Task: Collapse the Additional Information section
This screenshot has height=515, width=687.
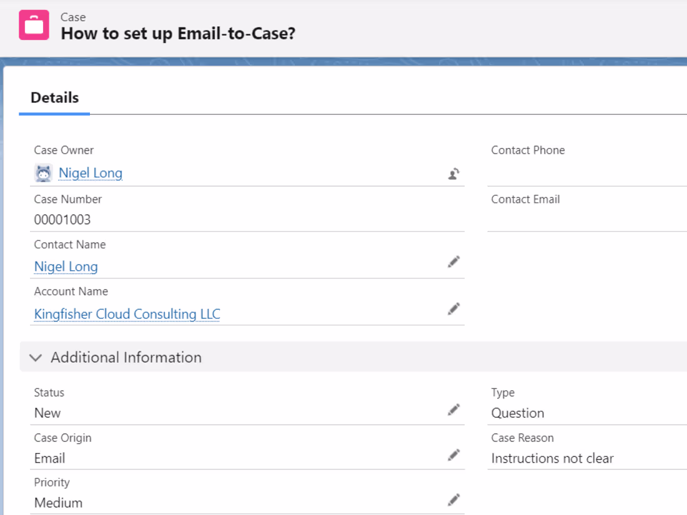Action: (36, 357)
